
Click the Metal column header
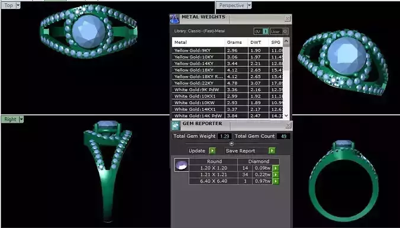click(x=198, y=42)
